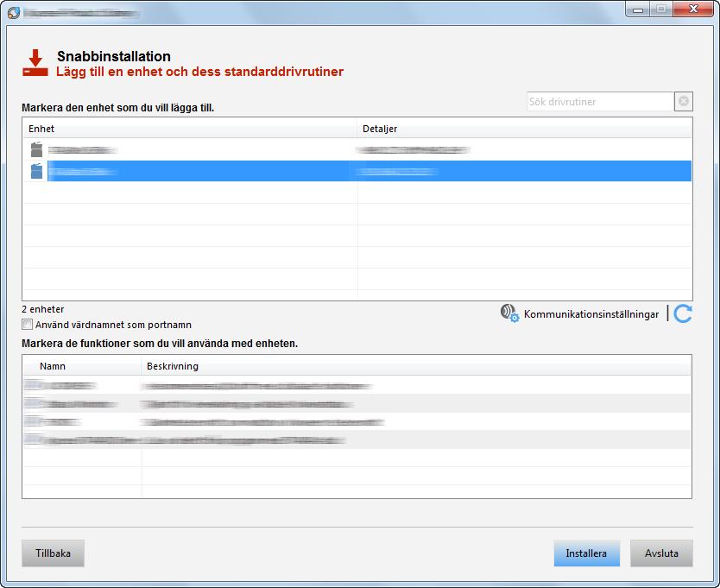Focus the 'Sök drivrutiner' search field

tap(600, 102)
